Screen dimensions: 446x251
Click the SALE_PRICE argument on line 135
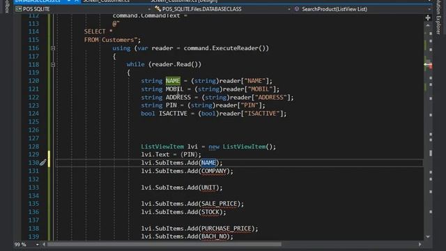pyautogui.click(x=219, y=204)
